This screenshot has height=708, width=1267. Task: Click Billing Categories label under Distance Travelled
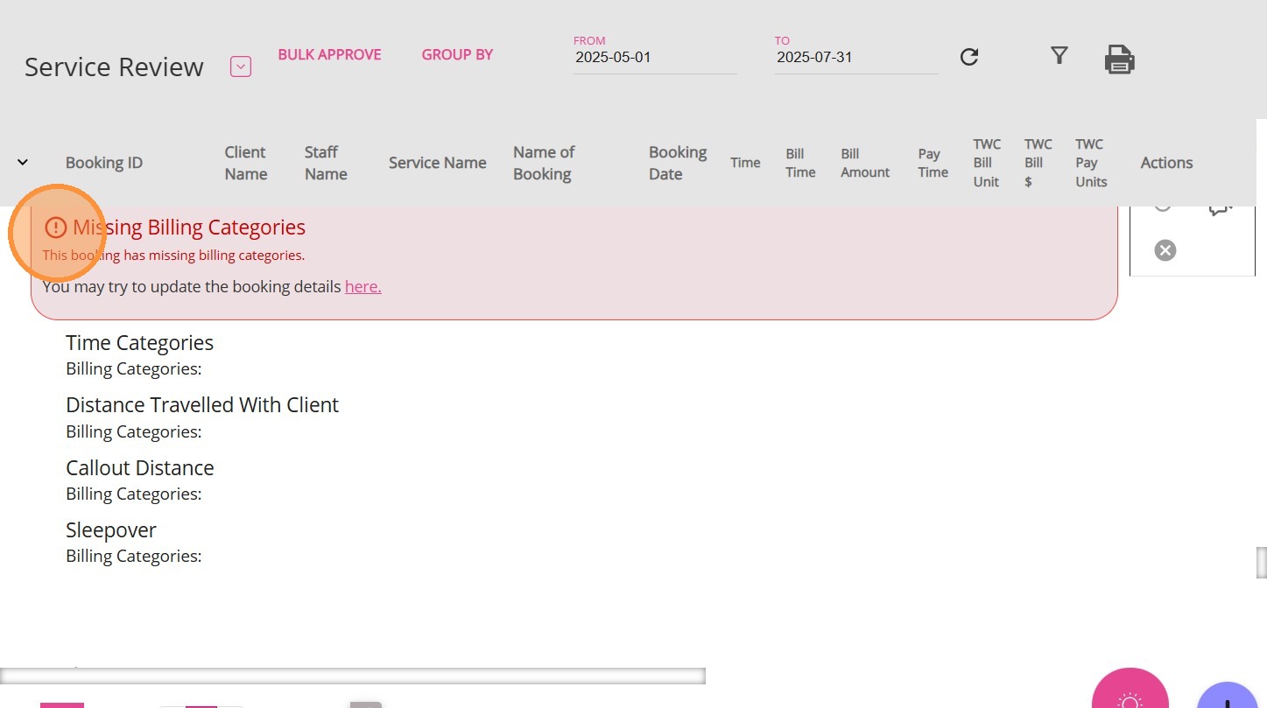tap(134, 431)
